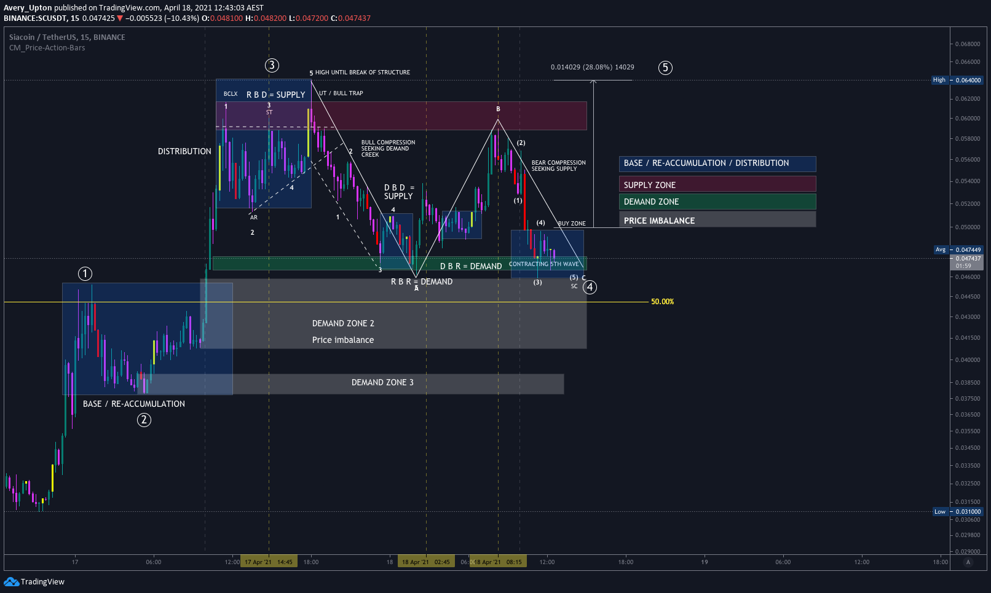Click the 50.00% level label
The width and height of the screenshot is (991, 593).
[663, 302]
